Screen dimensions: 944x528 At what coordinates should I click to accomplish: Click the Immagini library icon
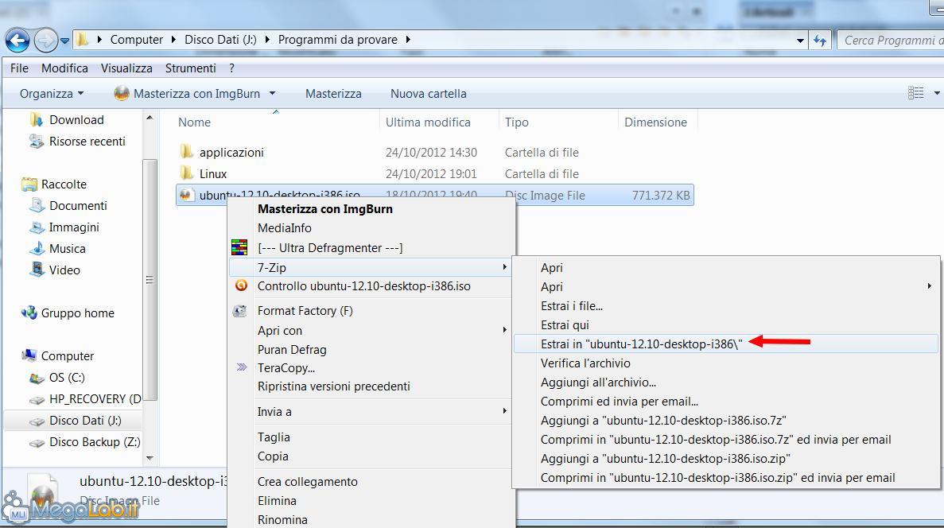[x=37, y=227]
